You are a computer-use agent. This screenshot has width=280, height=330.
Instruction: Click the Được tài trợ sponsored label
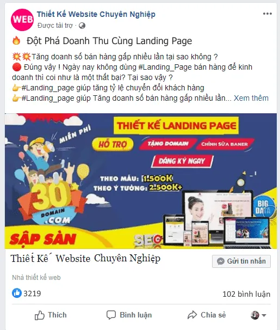(x=55, y=26)
